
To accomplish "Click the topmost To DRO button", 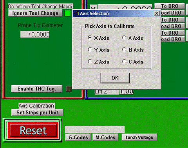I will (170, 6).
